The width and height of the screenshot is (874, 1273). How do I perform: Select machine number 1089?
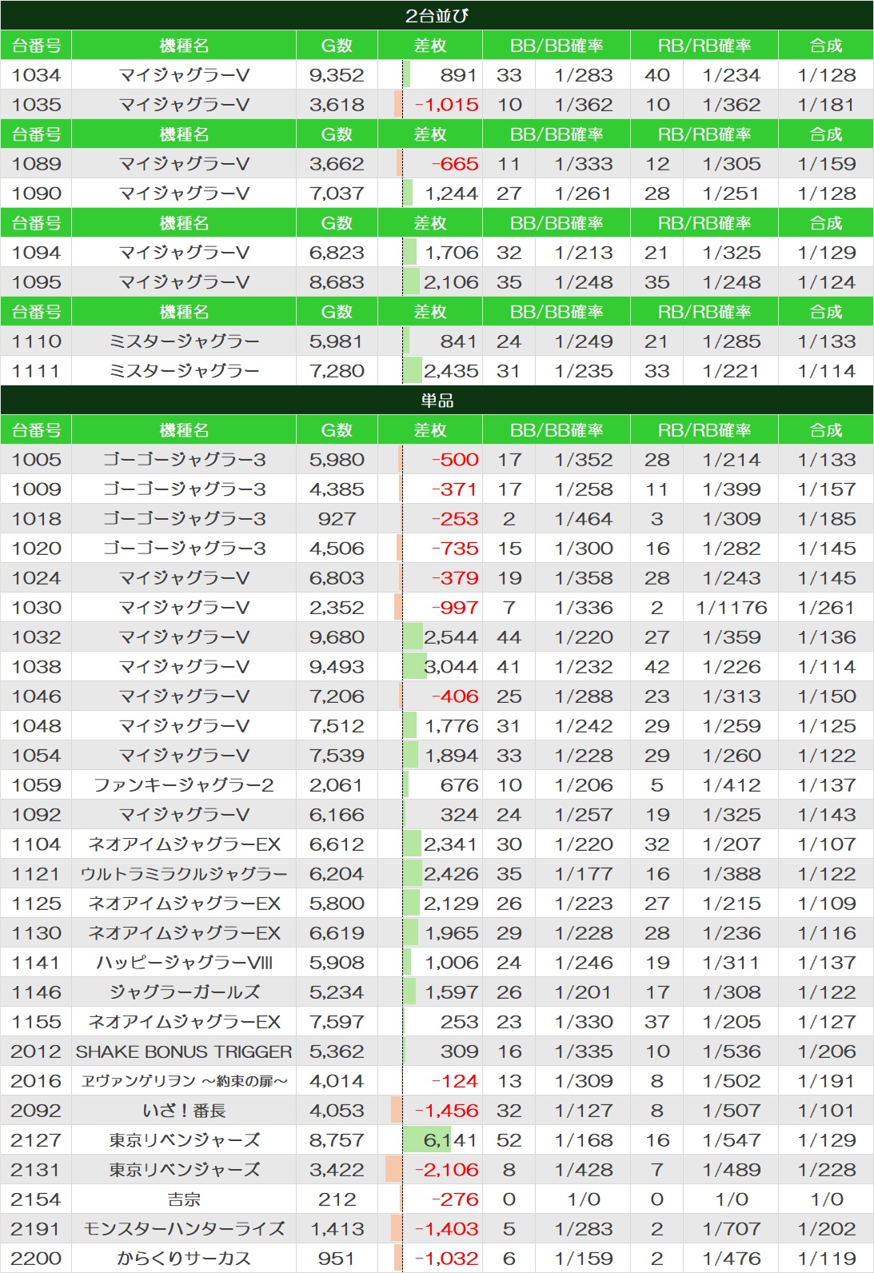tap(36, 164)
